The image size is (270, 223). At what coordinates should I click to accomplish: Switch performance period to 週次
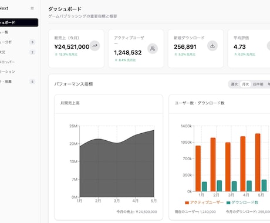point(234,84)
